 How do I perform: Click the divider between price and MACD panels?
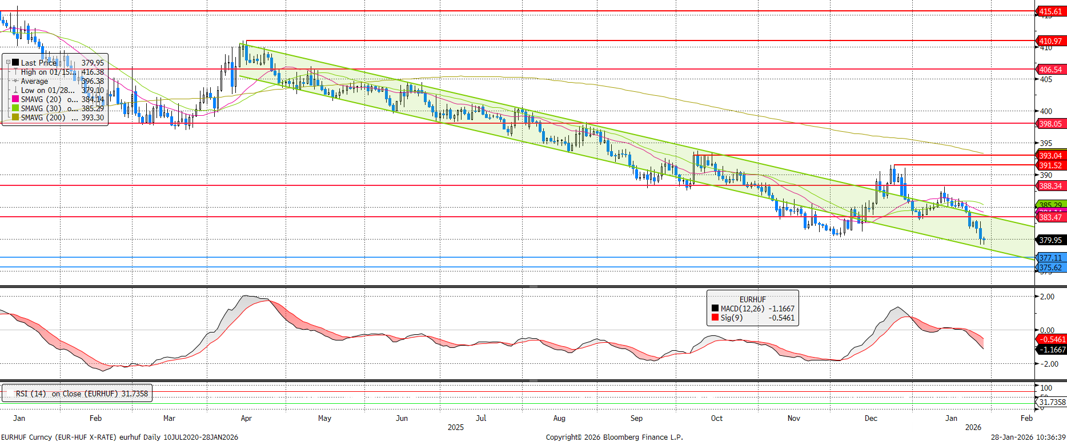pos(533,286)
